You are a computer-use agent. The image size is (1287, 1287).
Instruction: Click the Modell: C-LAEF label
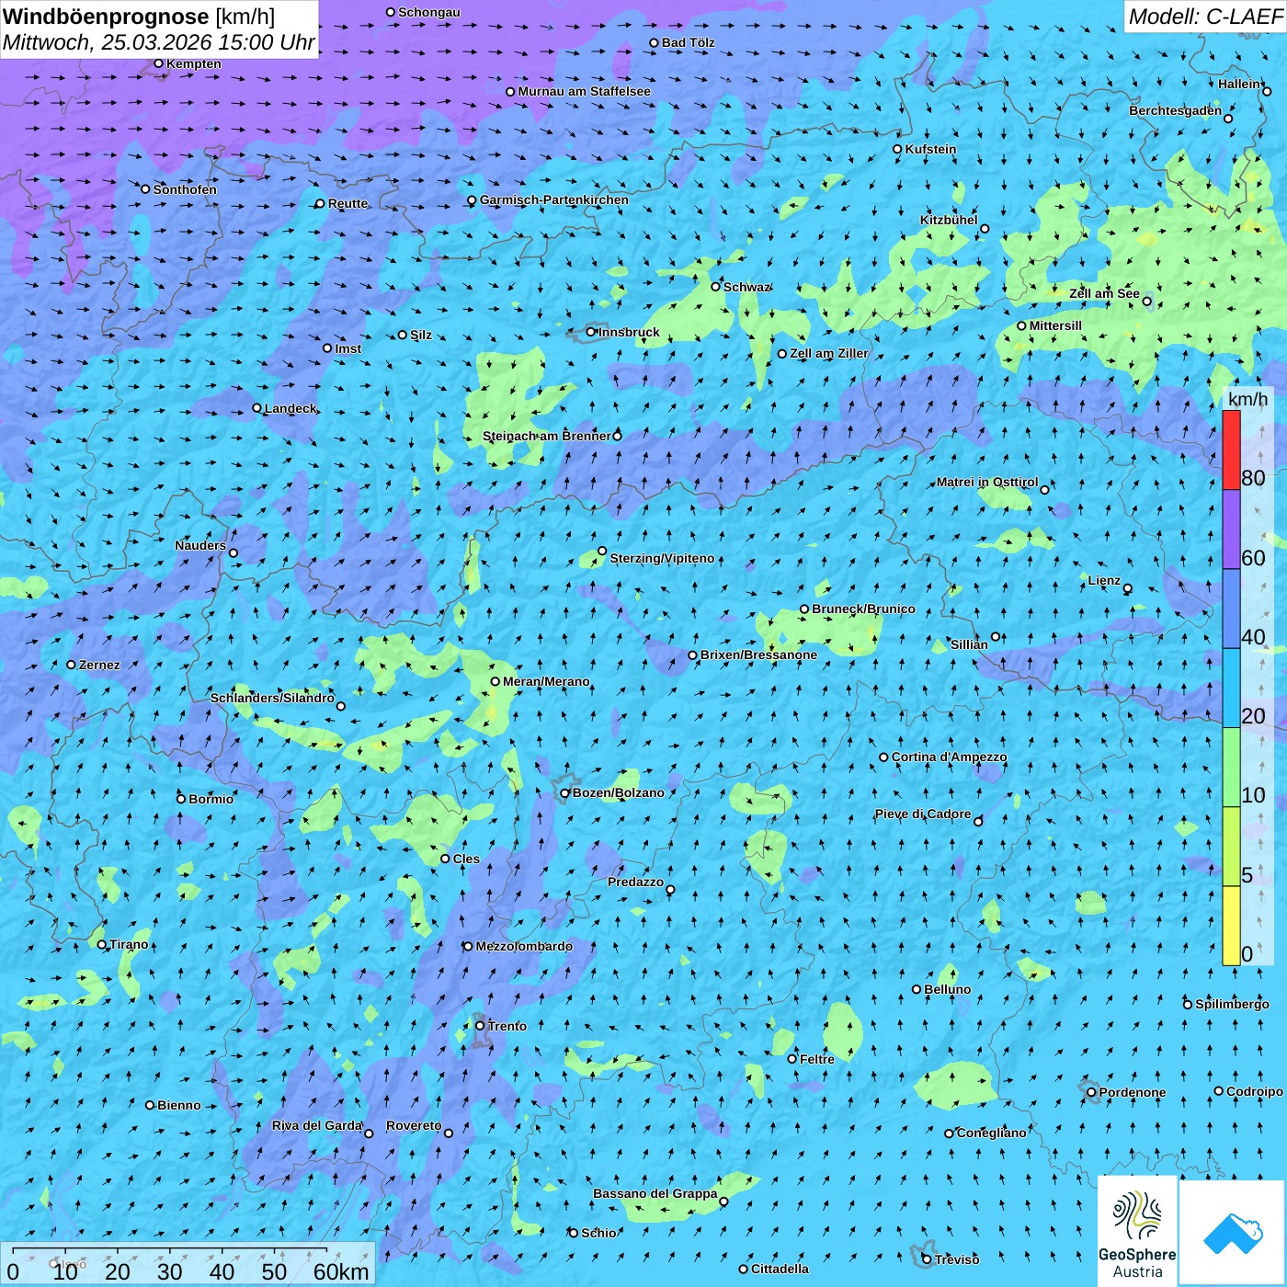(x=1205, y=16)
